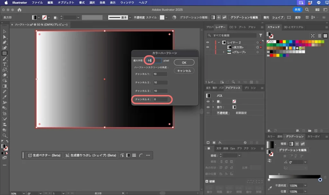This screenshot has height=195, width=329.
Task: Click the Home icon in the title bar
Action: [19, 10]
